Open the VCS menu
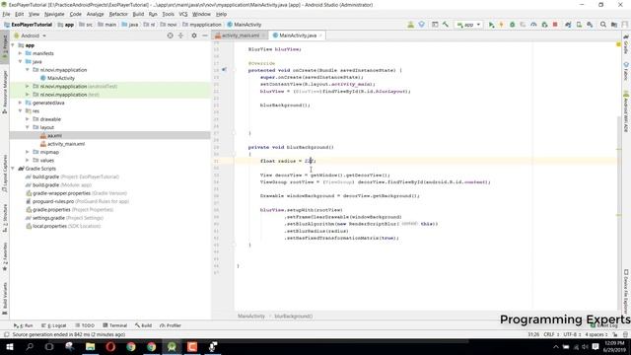This screenshot has width=631, height=355. [x=183, y=14]
